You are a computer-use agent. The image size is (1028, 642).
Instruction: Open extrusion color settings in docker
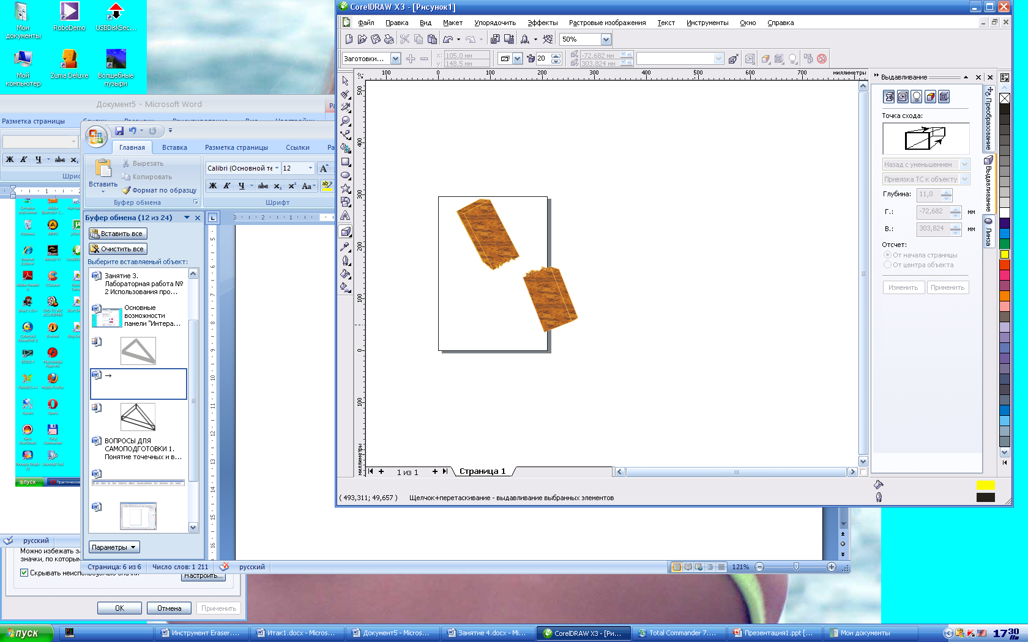click(x=931, y=97)
